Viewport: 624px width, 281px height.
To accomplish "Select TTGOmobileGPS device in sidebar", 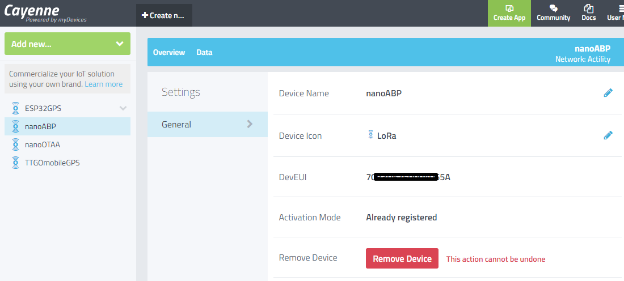I will 68,163.
